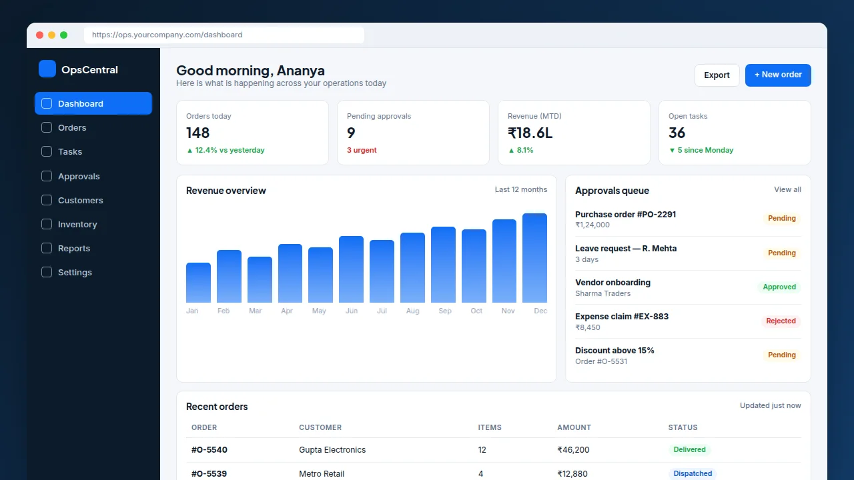The image size is (854, 480).
Task: Select the Jun bar in the revenue chart
Action: [351, 269]
